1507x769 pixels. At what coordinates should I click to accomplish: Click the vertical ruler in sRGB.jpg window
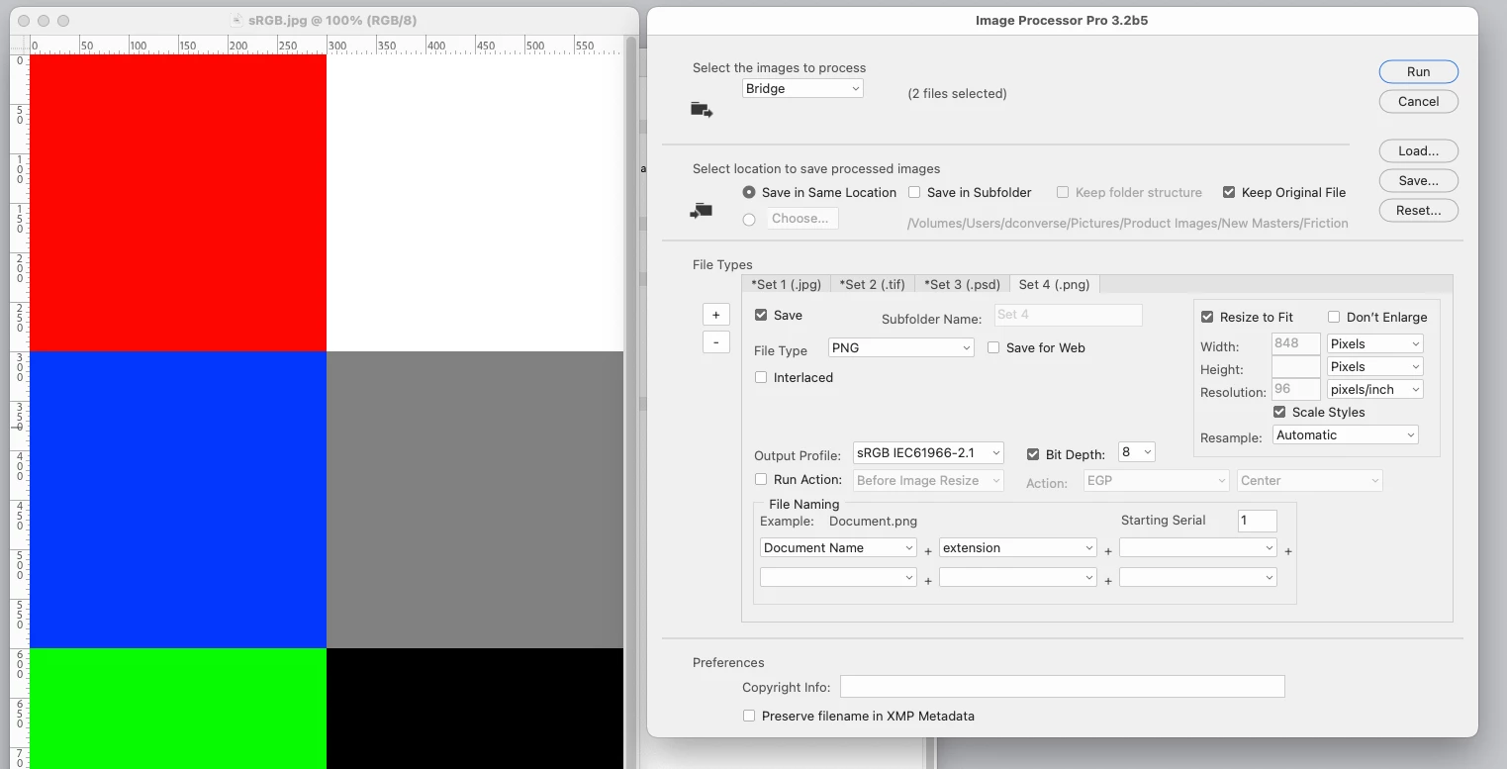coord(20,411)
